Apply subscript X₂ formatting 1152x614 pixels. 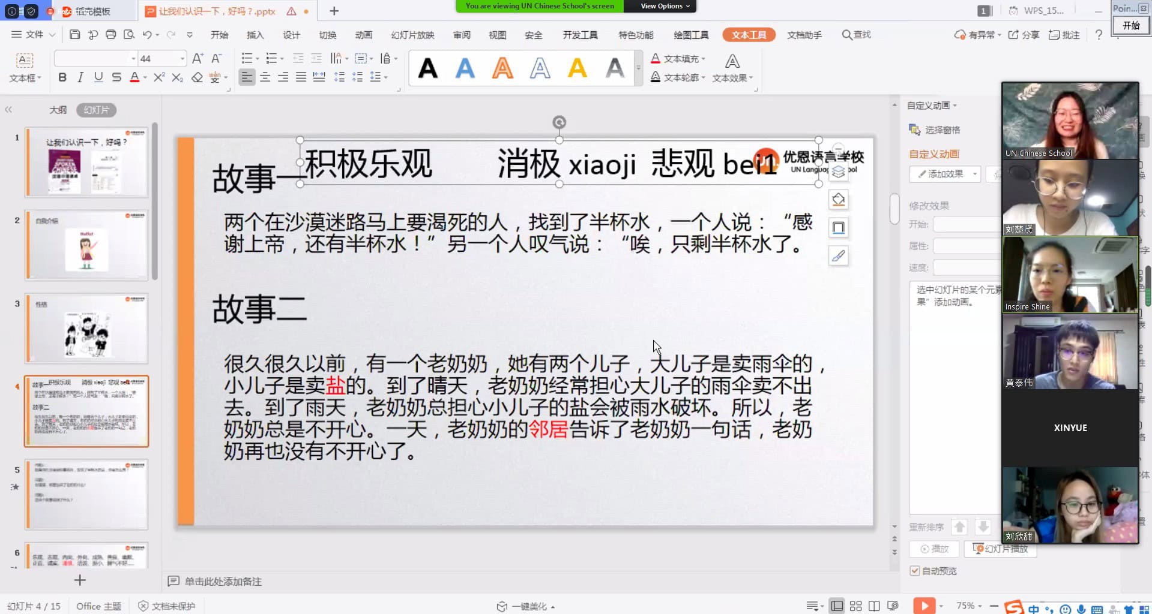click(x=177, y=77)
